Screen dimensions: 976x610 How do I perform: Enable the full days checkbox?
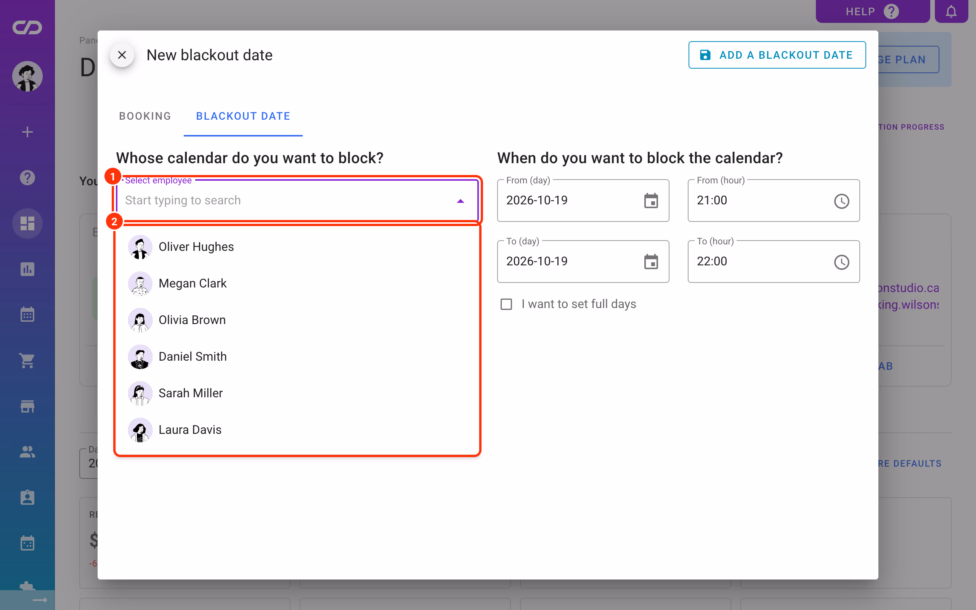point(506,304)
